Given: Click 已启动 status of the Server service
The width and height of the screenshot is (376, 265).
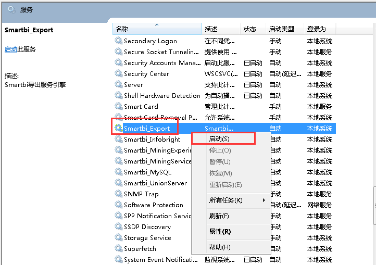Looking at the screenshot, I should pyautogui.click(x=253, y=84).
